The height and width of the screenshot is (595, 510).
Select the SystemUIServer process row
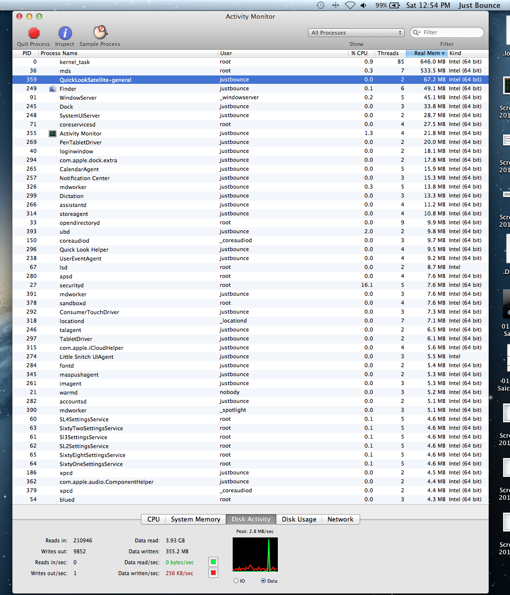[251, 115]
